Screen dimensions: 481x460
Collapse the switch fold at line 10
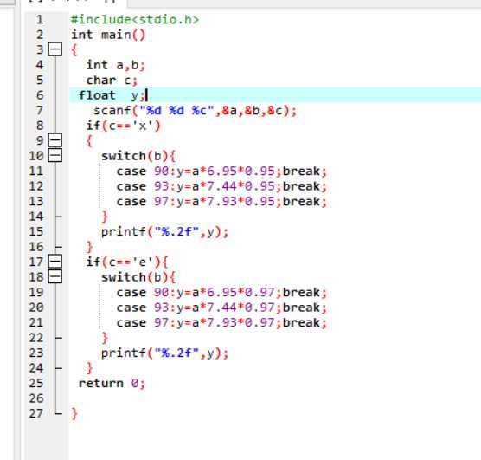click(55, 155)
